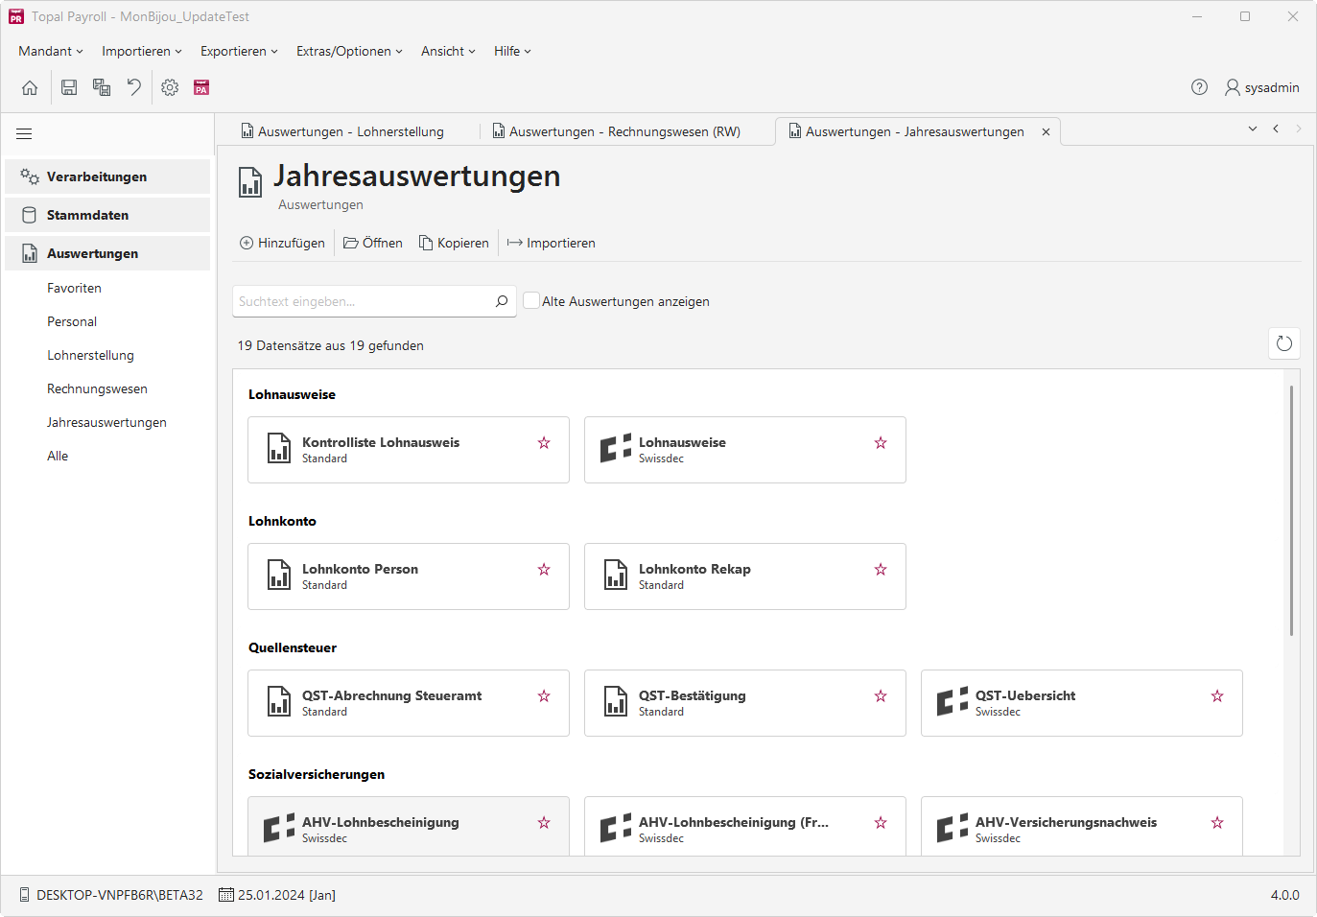Open help question mark icon
The width and height of the screenshot is (1317, 917).
pos(1199,87)
